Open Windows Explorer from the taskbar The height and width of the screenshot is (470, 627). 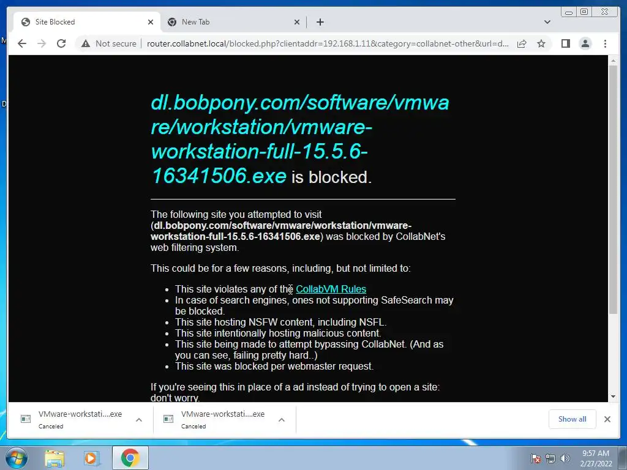coord(54,458)
